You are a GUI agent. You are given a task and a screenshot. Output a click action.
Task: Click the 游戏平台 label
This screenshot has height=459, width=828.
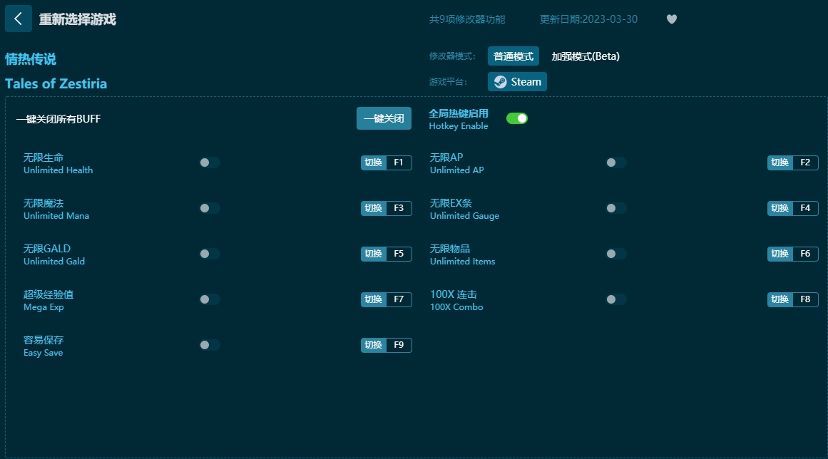448,82
